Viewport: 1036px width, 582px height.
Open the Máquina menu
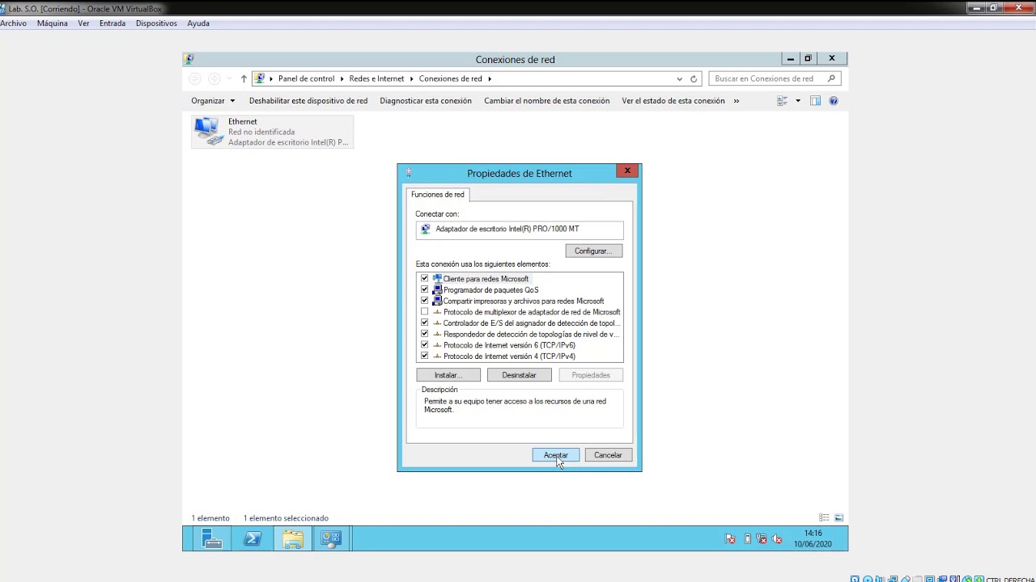coord(53,23)
